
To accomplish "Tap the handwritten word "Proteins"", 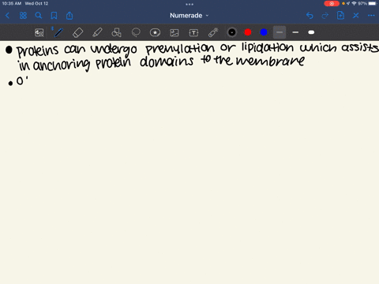I will pyautogui.click(x=37, y=51).
